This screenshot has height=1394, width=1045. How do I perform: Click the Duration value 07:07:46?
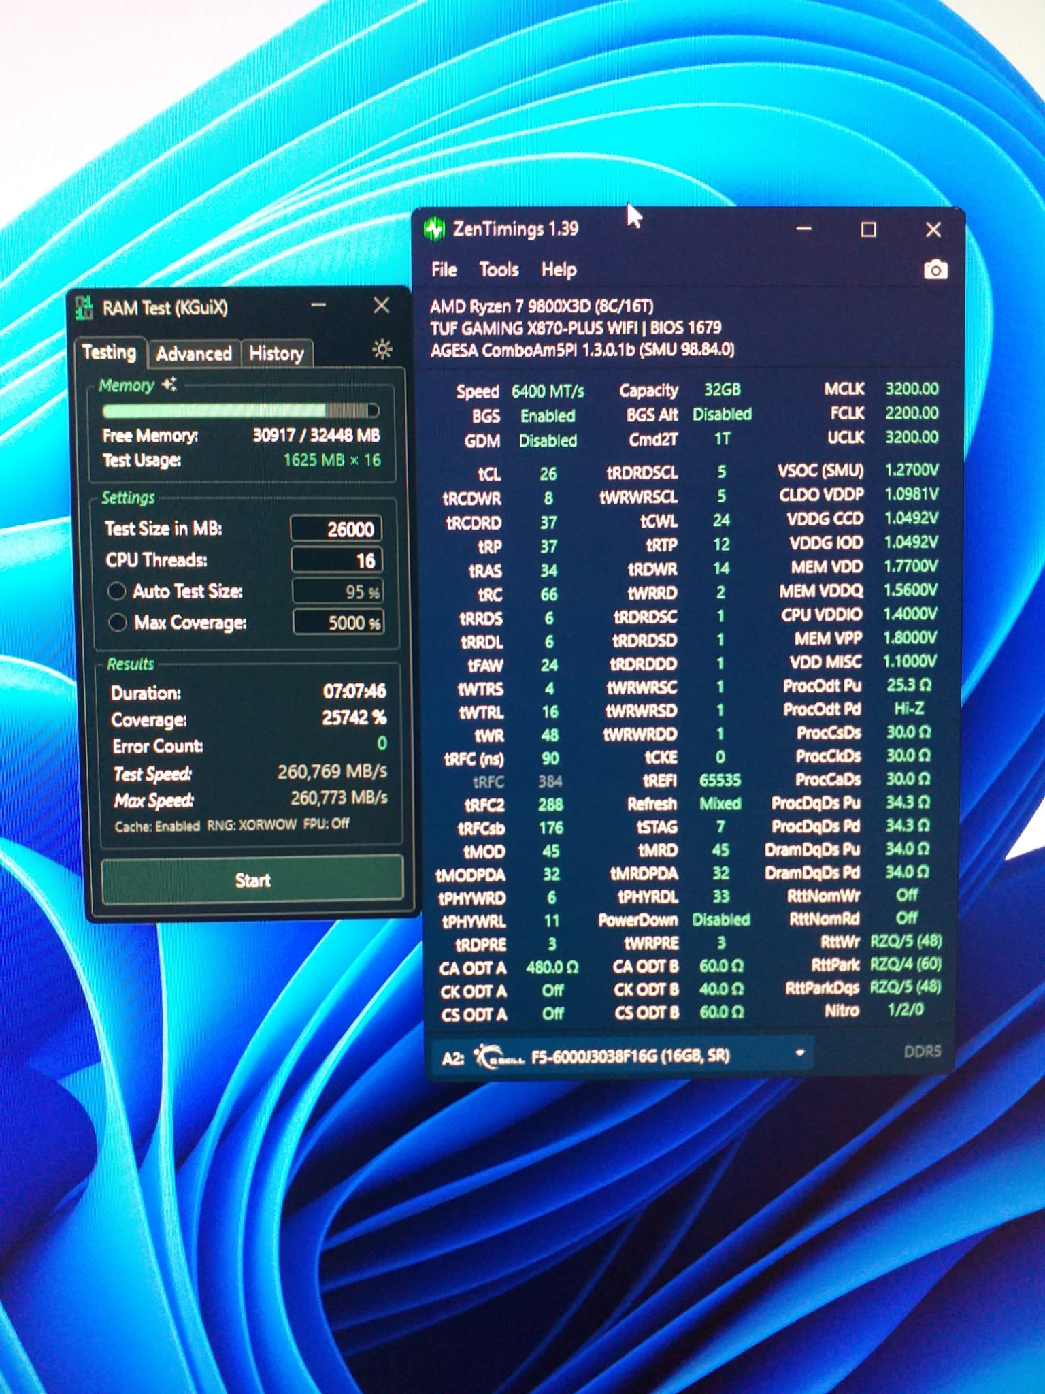click(x=354, y=692)
